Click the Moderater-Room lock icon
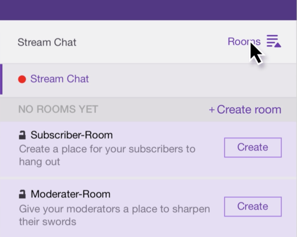Screen dimensions: 297x237 (x=22, y=195)
